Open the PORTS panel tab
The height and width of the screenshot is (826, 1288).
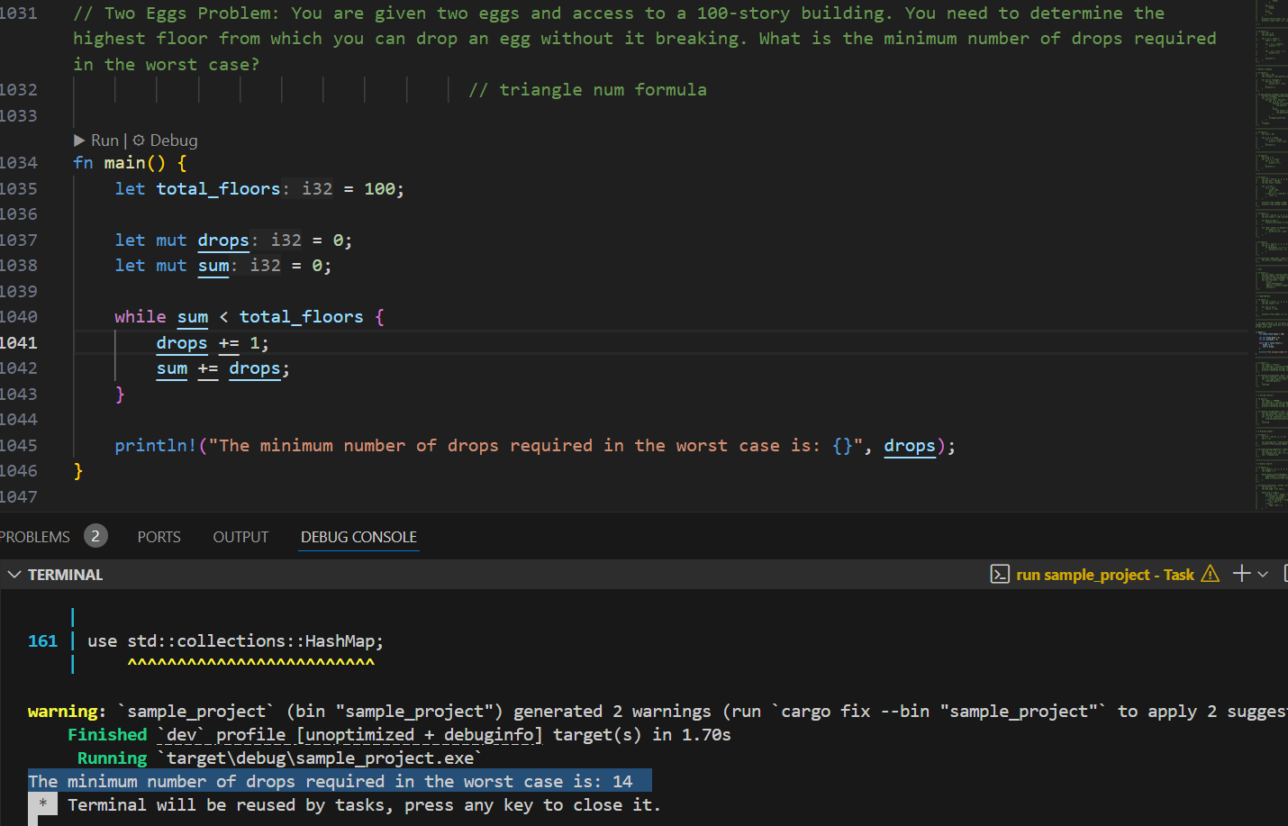(x=159, y=537)
